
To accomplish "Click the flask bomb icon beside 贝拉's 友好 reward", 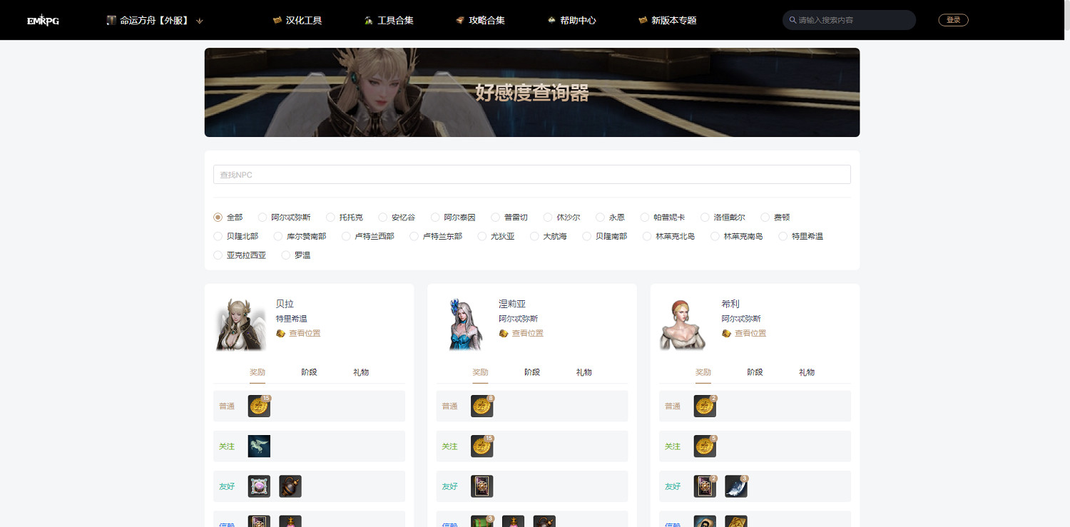I will [x=290, y=486].
